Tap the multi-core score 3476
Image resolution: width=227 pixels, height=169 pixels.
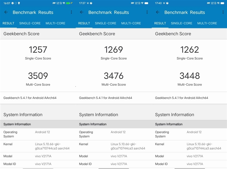point(114,76)
